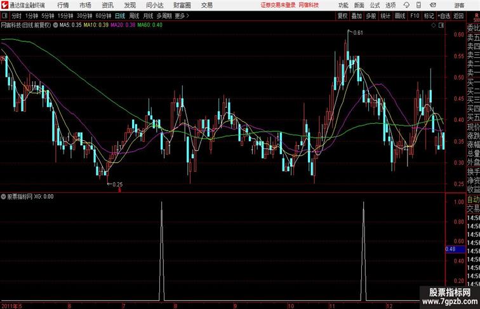Open the 功能 menu

tap(343, 5)
